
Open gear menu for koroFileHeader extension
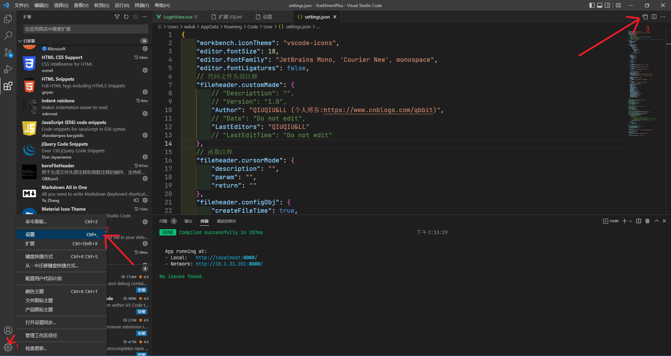[x=145, y=179]
